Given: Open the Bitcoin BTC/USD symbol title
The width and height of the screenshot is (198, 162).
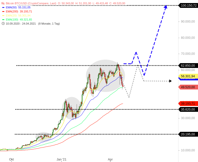Looking at the screenshot, I should point(31,3).
